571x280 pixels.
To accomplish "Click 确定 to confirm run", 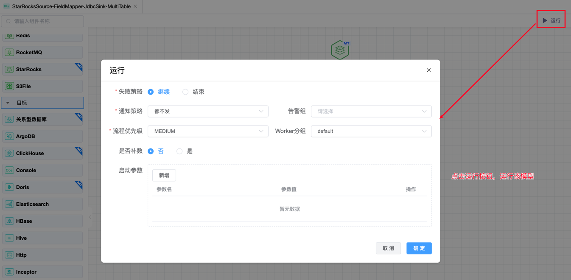I will point(419,248).
